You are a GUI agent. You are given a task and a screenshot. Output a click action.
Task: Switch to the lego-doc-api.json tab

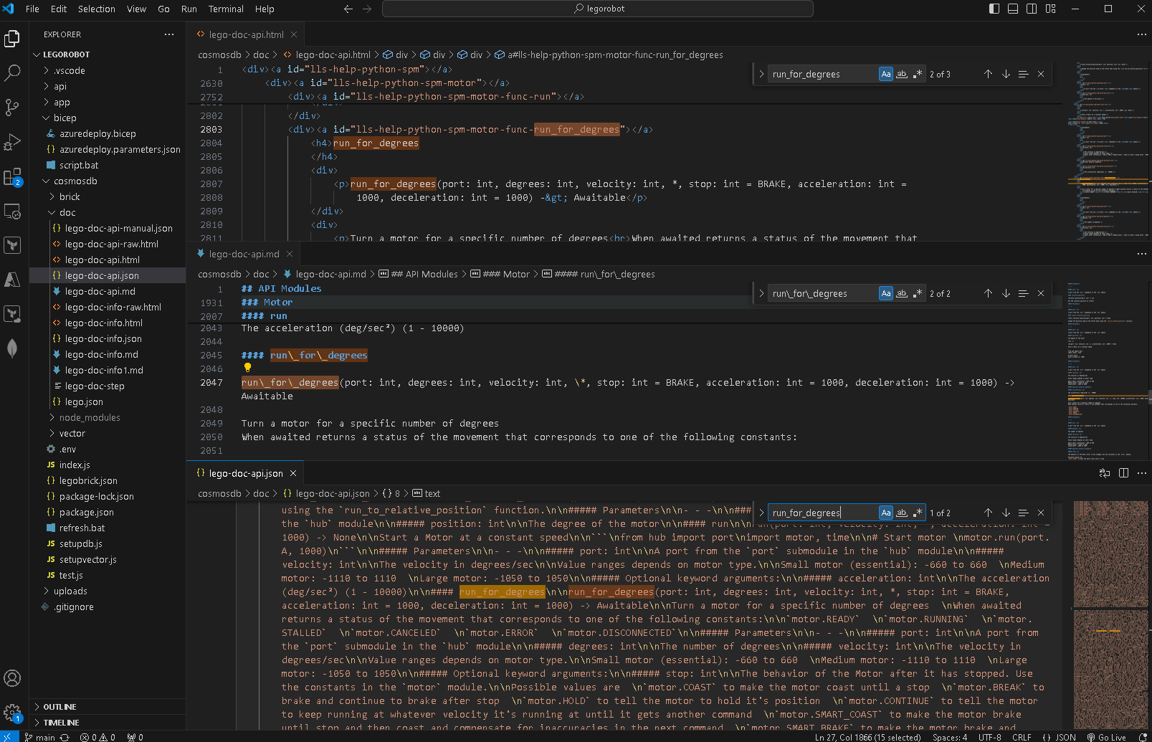246,473
